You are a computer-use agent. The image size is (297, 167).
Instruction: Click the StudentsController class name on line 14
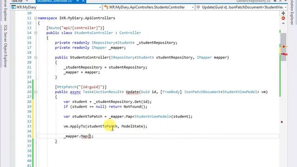(x=94, y=33)
